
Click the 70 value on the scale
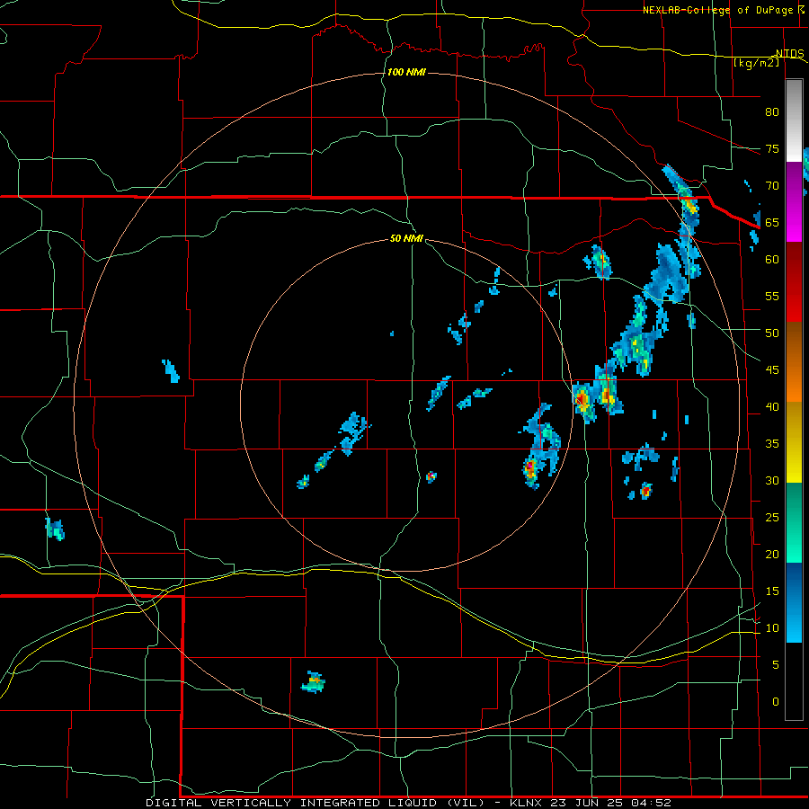(772, 186)
